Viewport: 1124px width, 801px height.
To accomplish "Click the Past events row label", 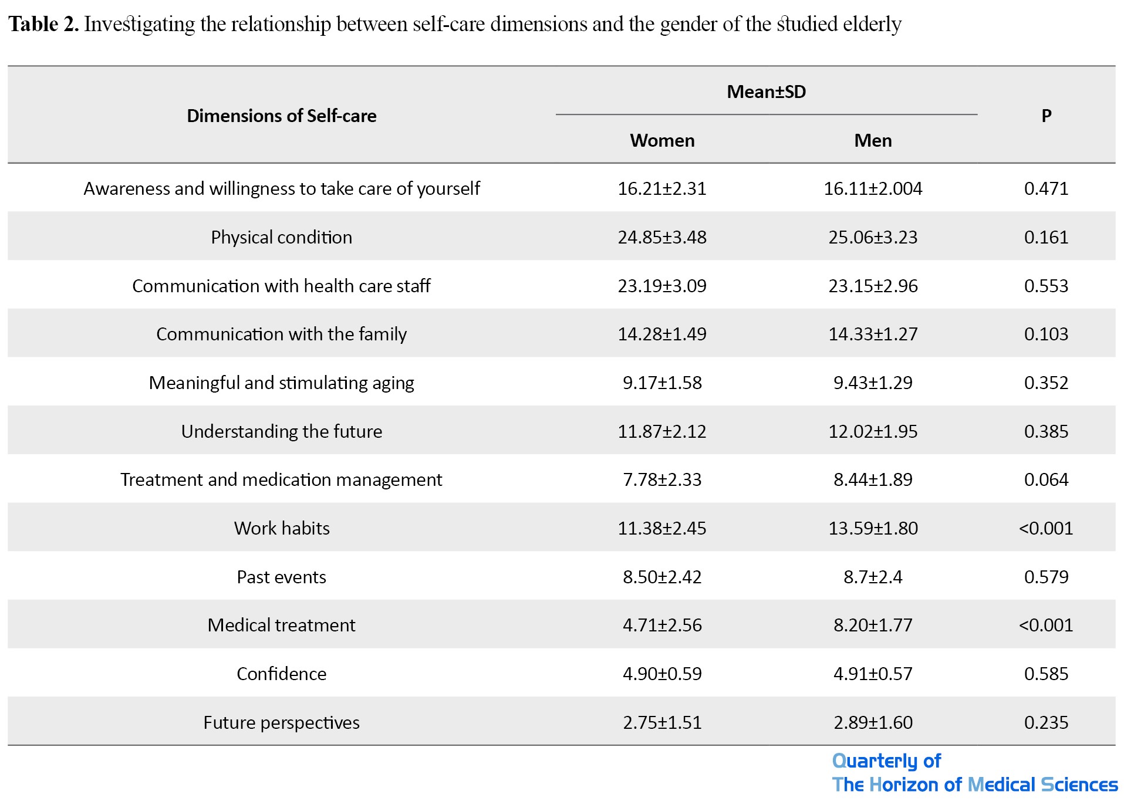I will click(281, 577).
